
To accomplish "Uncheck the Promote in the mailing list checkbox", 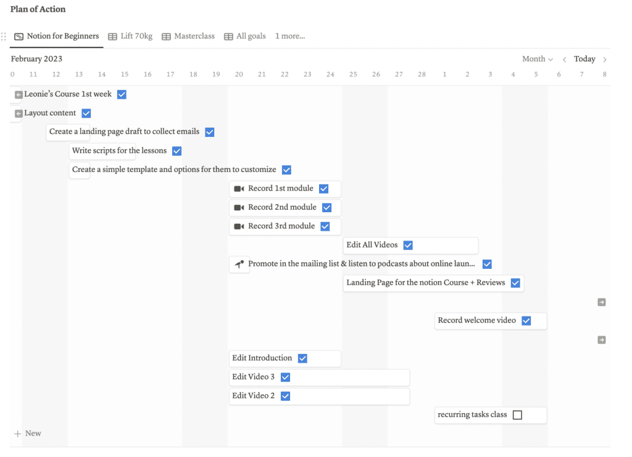I will 488,264.
